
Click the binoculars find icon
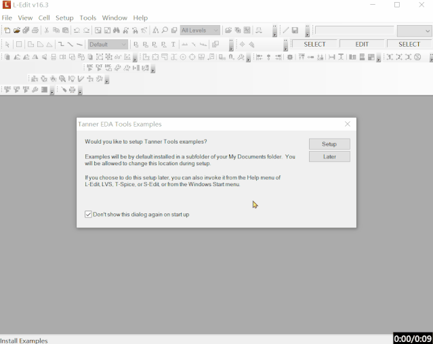pos(117,30)
